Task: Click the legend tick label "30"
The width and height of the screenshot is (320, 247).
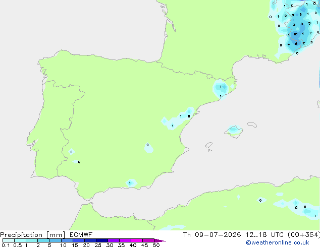Action: 110,245
